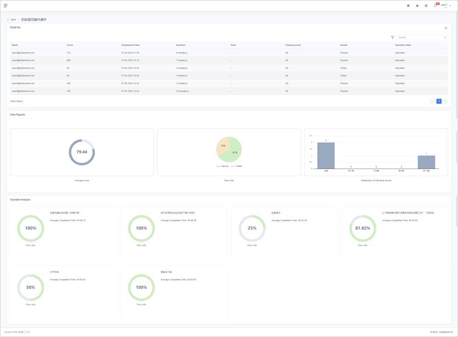
Task: Toggle the Passed legend in pie chart
Action: pos(223,166)
